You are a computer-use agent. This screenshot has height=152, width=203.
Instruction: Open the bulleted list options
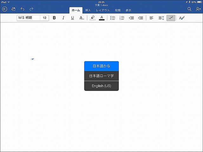pos(112,18)
